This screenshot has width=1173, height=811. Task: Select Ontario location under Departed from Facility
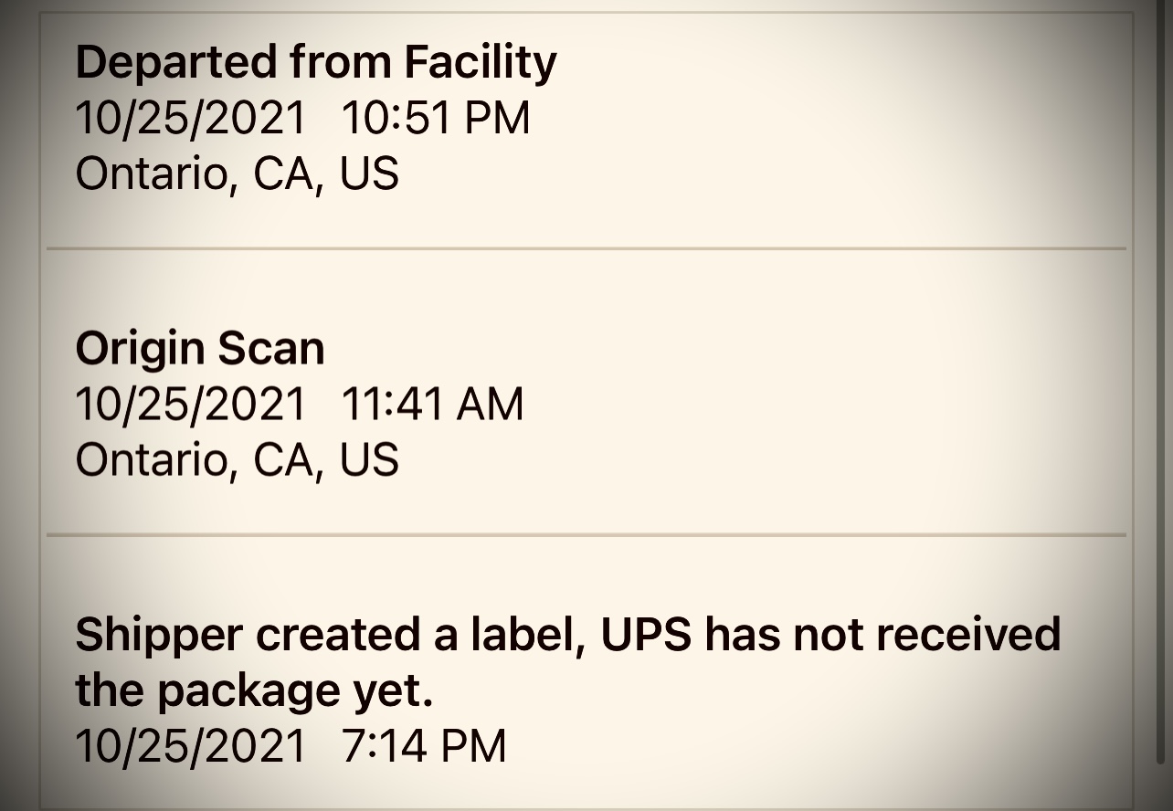click(238, 174)
